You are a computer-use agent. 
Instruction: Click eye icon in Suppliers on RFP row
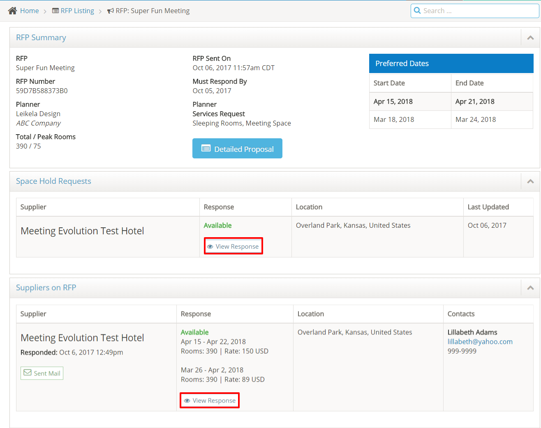tap(187, 401)
